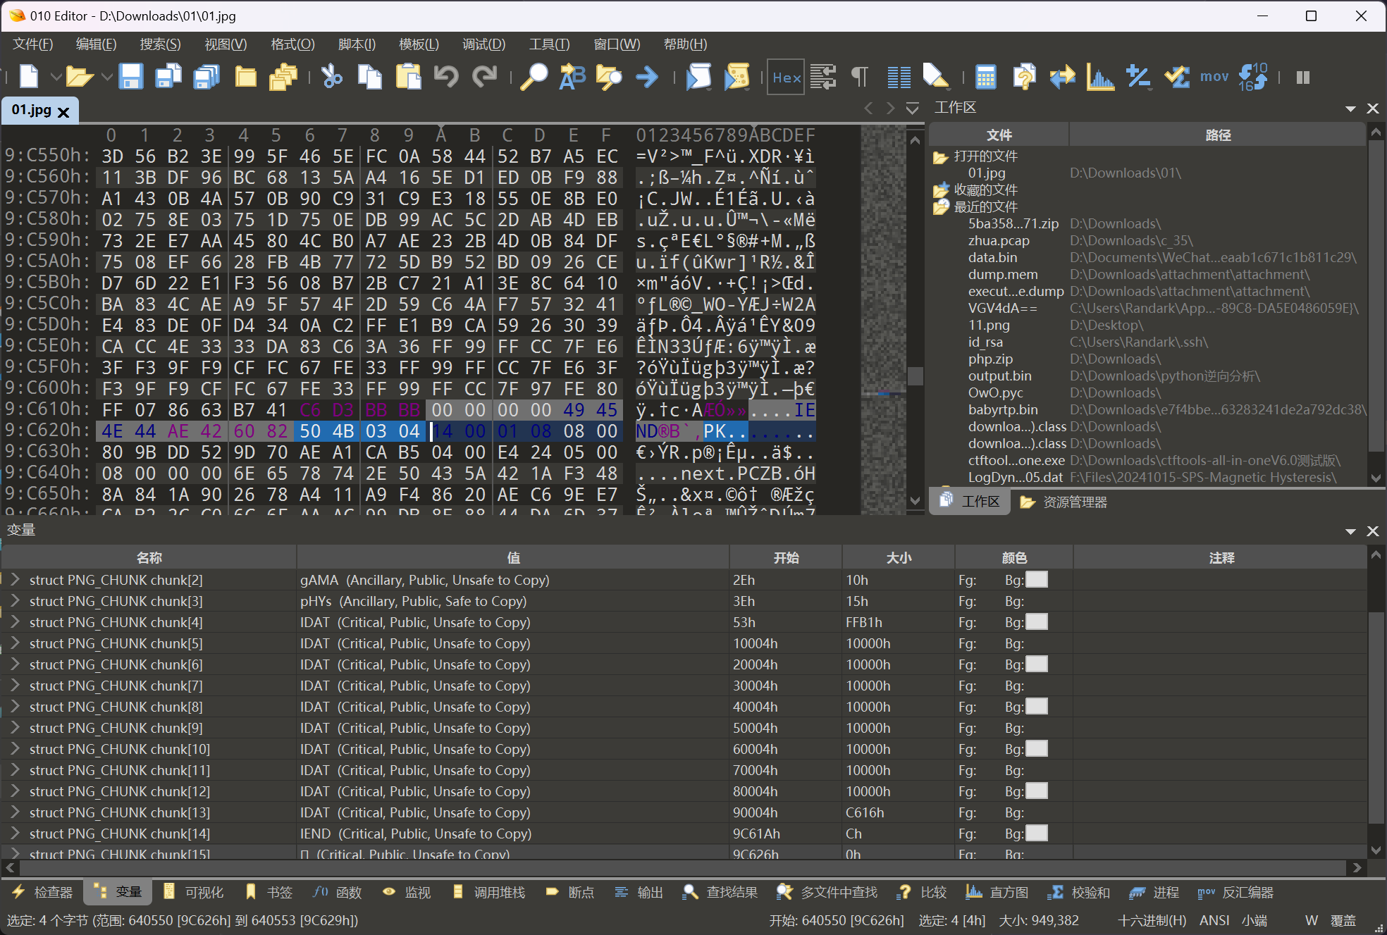Open zhua.pcap from recent files

click(999, 240)
